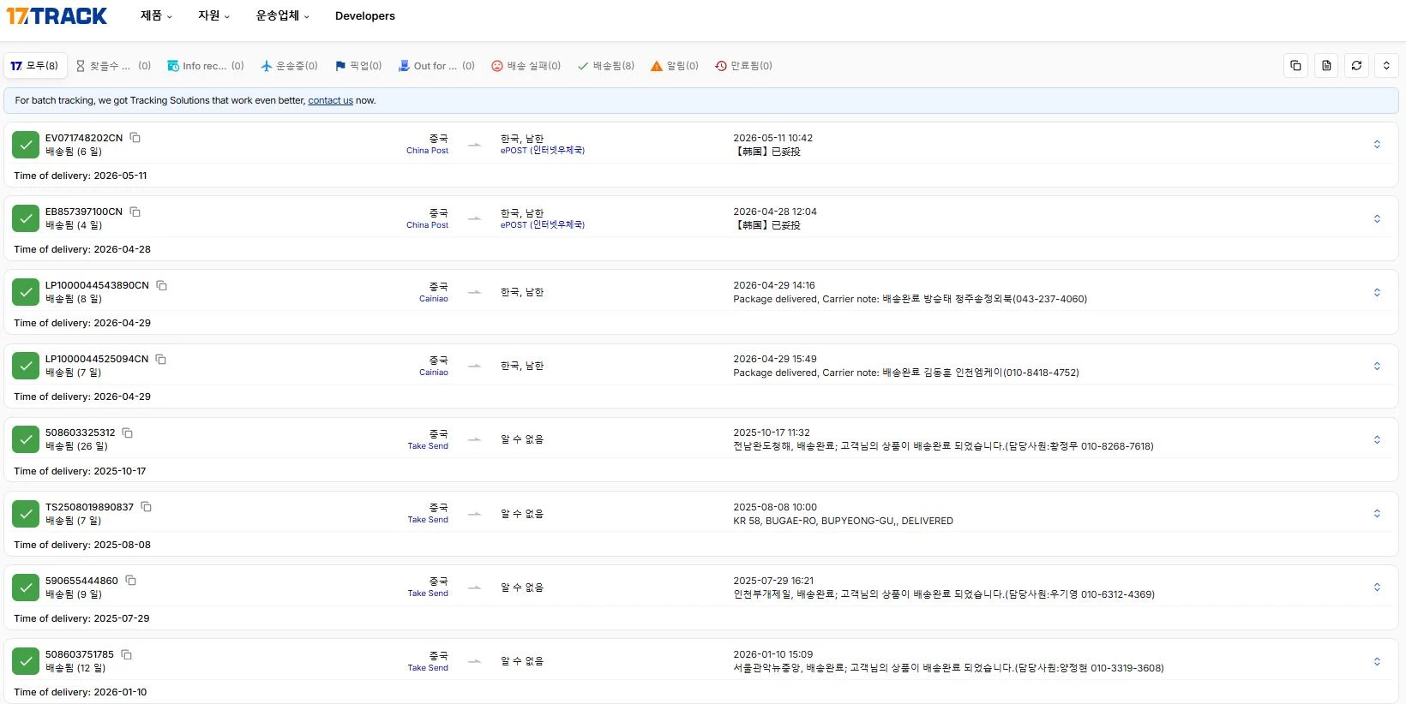The height and width of the screenshot is (704, 1406).
Task: Expand details for 508603751785 row
Action: click(1377, 661)
